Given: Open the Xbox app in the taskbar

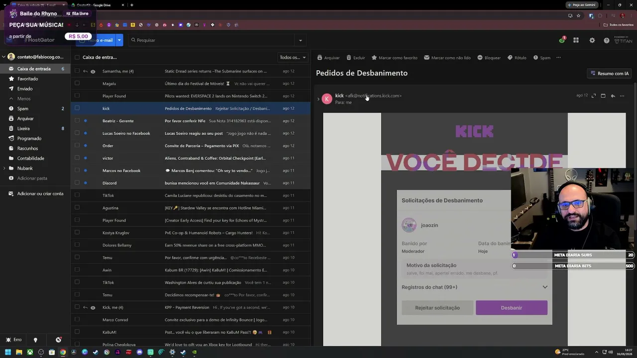Looking at the screenshot, I should click(30, 352).
